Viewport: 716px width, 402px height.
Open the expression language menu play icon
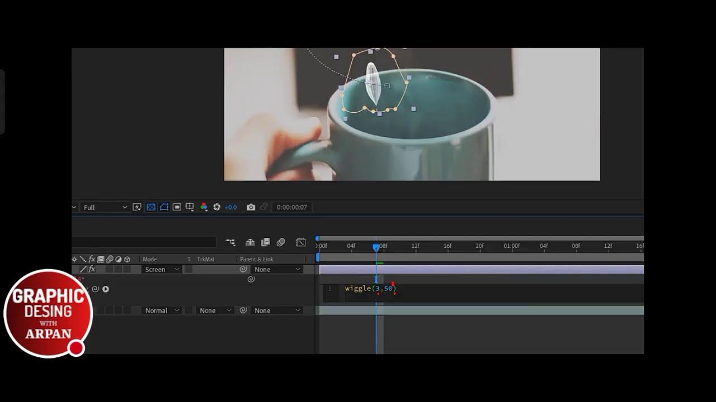pyautogui.click(x=105, y=289)
